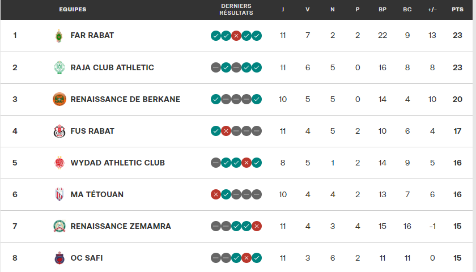Open the FAR RABAT team name
Viewport: 476px width, 272px height.
pyautogui.click(x=92, y=35)
